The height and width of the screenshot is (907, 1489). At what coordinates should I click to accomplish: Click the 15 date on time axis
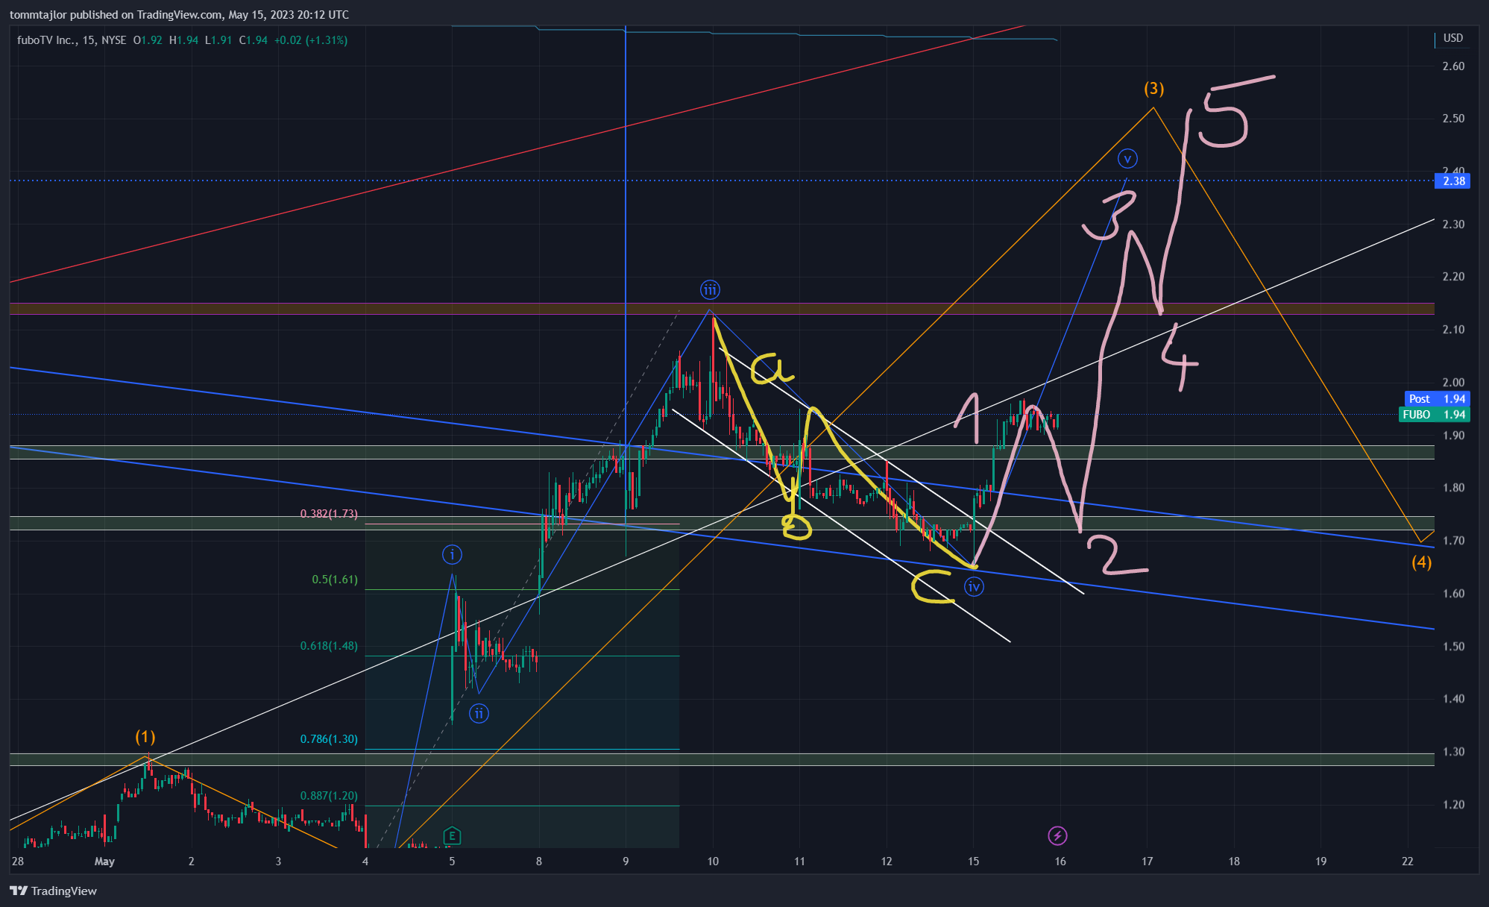973,862
